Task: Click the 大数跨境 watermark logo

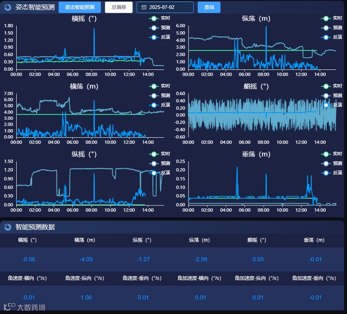Action: point(24,307)
